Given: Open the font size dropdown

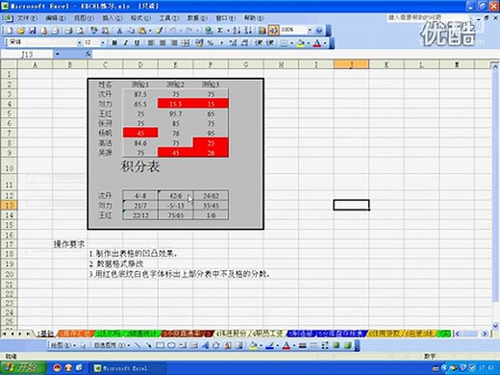Looking at the screenshot, I should tap(103, 42).
